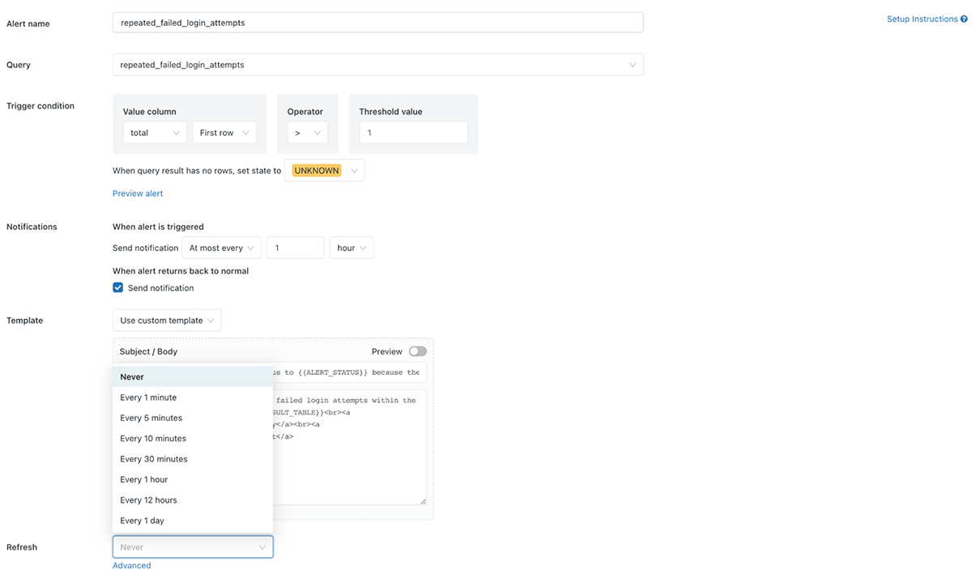Choose Every 5 minutes refresh option
Screen dimensions: 972x586
coord(151,418)
